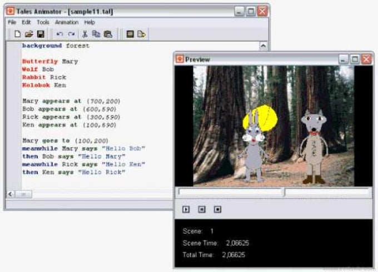Paste from clipboard toolbar icon
This screenshot has height=272, width=378.
click(x=108, y=34)
